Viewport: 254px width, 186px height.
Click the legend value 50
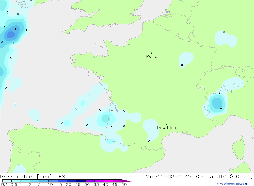click(x=124, y=184)
